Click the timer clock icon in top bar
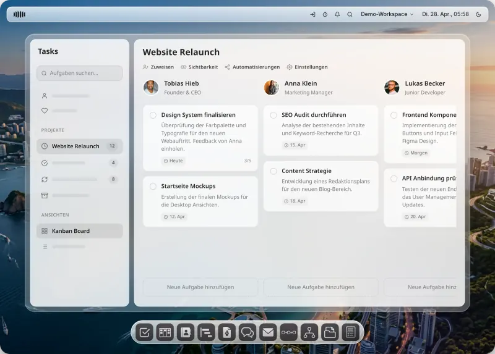Screen dimensions: 495x354 tap(325, 14)
